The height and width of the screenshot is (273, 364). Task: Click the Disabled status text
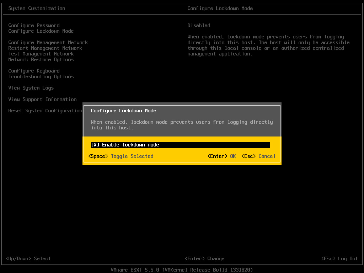[199, 25]
